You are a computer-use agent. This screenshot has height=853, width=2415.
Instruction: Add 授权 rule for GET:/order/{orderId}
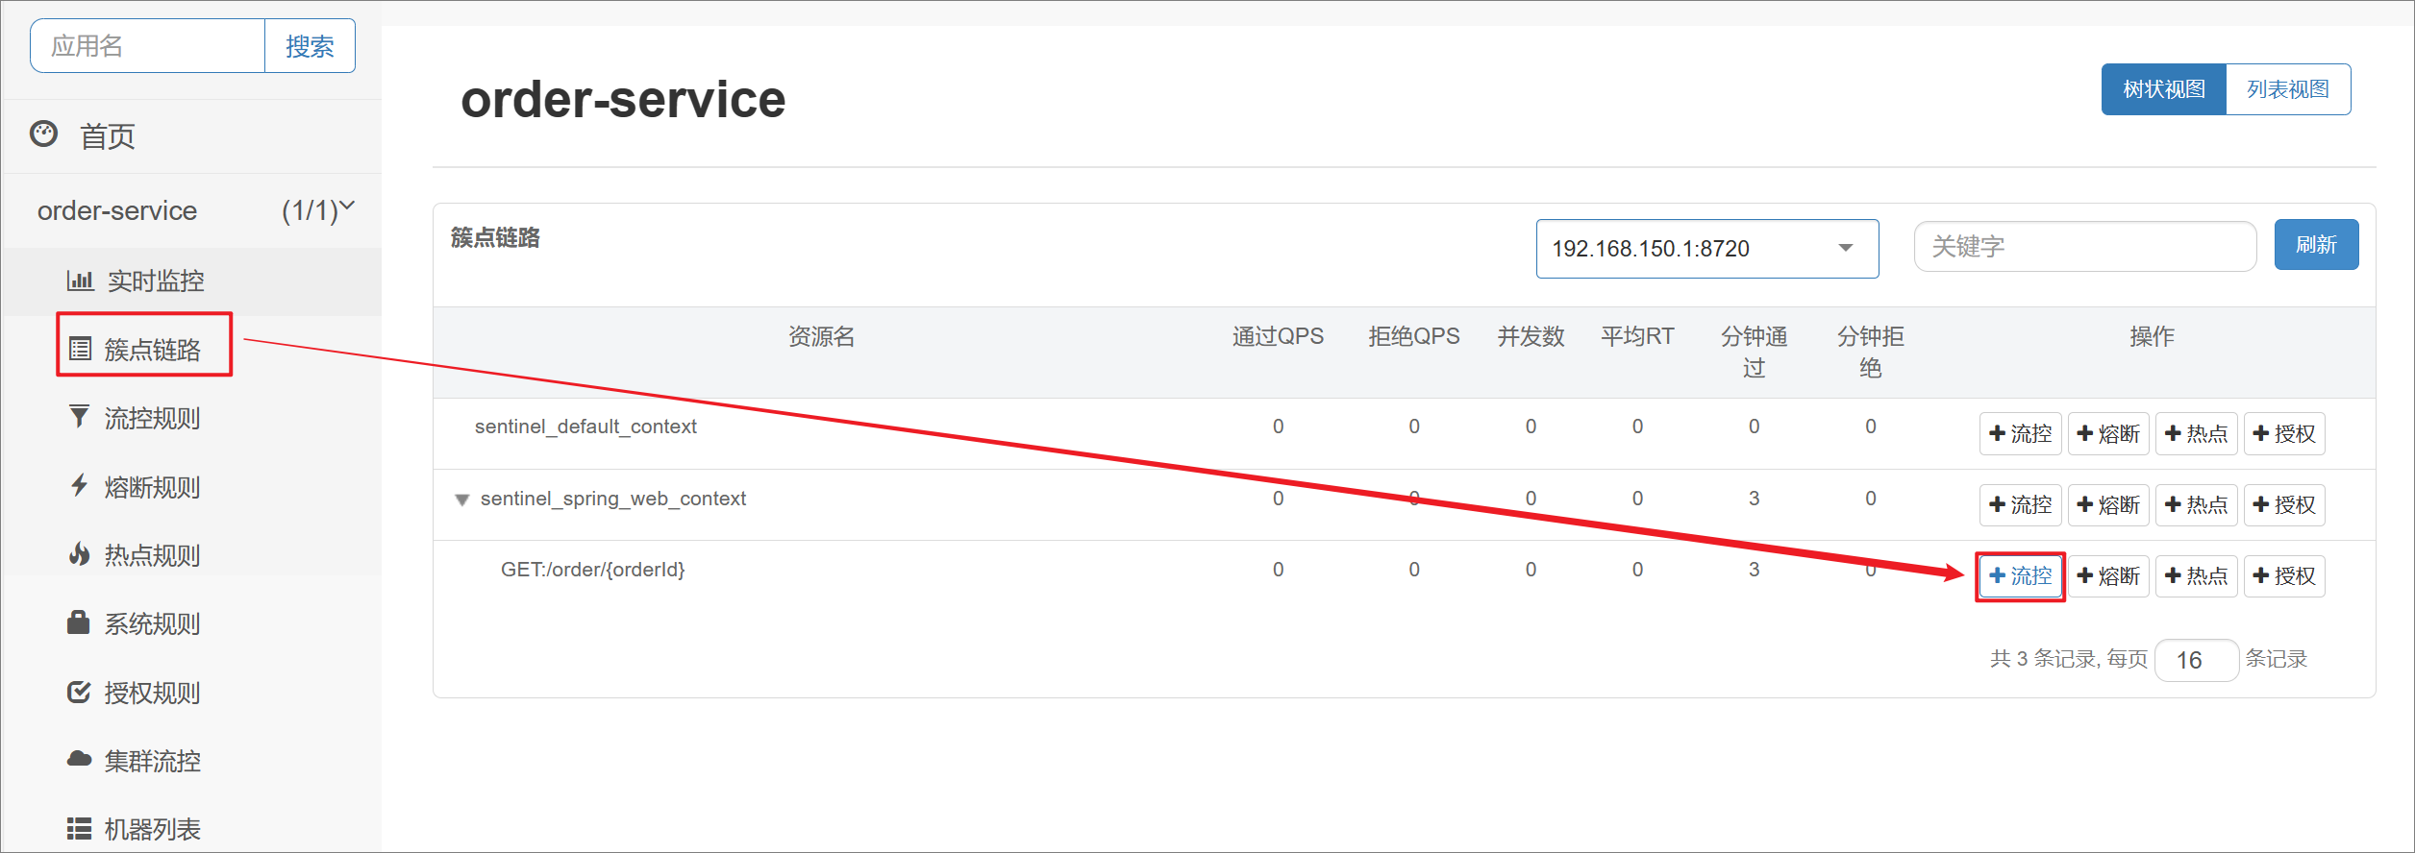2284,575
